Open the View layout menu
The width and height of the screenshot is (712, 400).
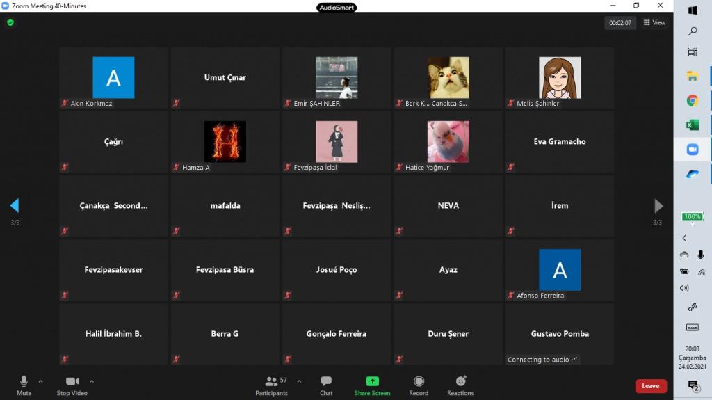[x=654, y=22]
